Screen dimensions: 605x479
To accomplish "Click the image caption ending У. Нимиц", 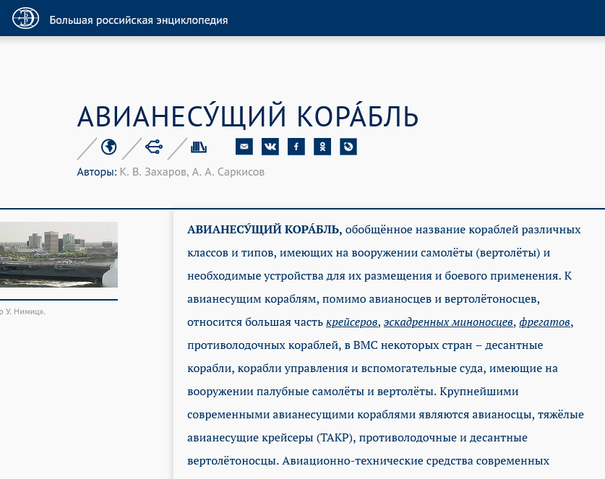I will [x=22, y=311].
